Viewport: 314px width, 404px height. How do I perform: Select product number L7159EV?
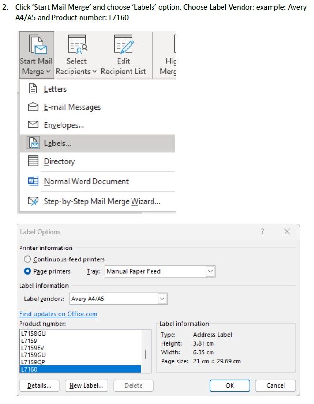tap(81, 348)
